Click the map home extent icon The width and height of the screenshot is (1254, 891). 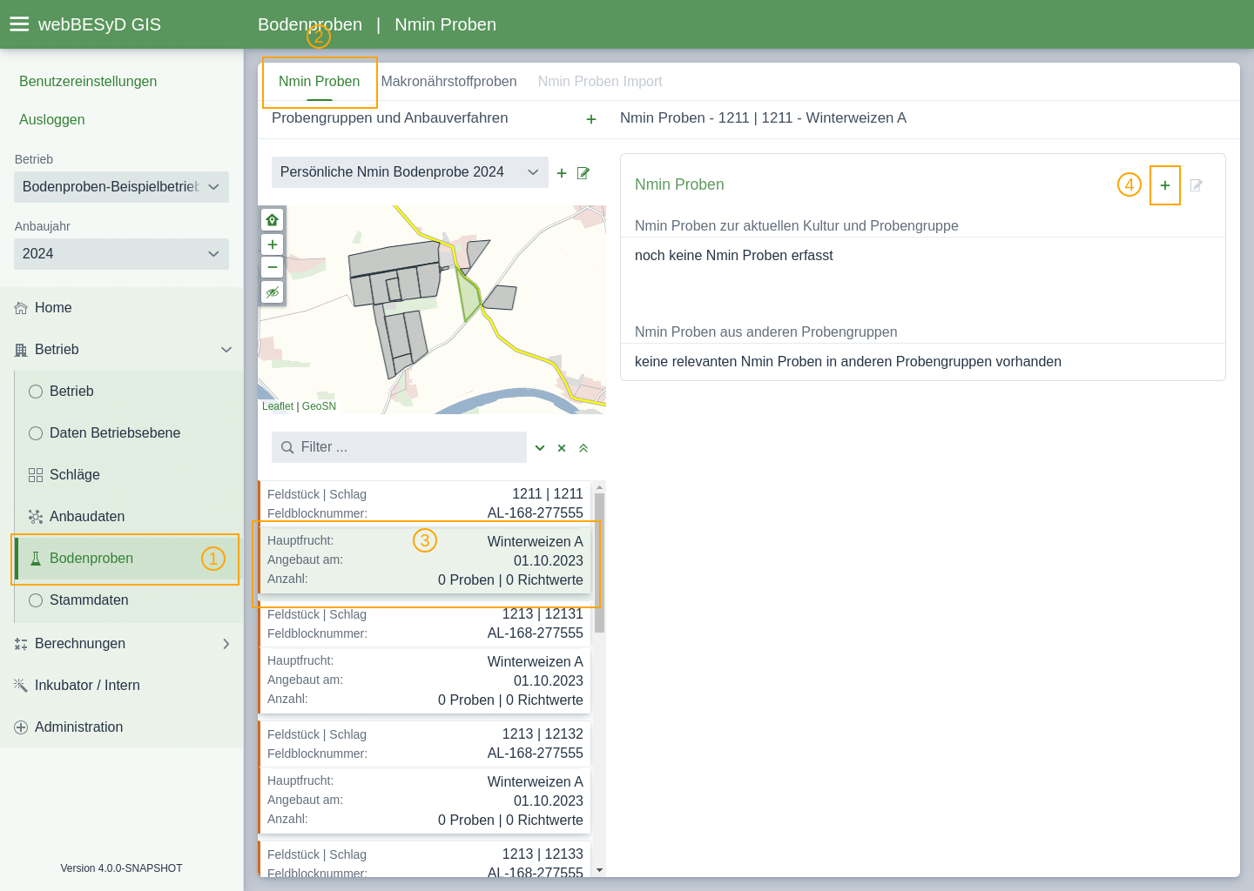click(273, 219)
